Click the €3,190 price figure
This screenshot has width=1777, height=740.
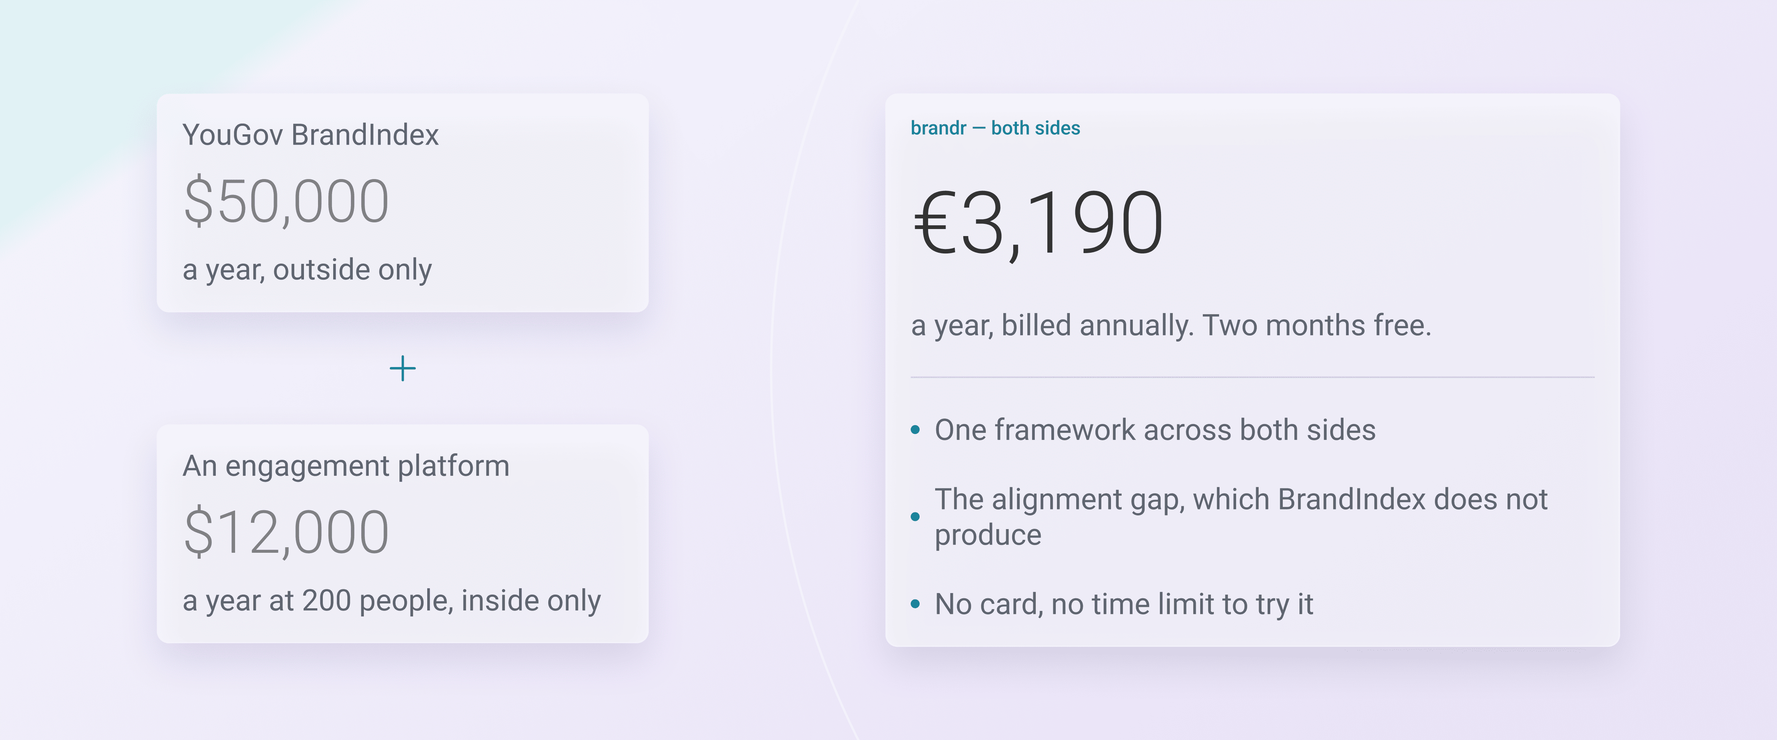pyautogui.click(x=1038, y=223)
